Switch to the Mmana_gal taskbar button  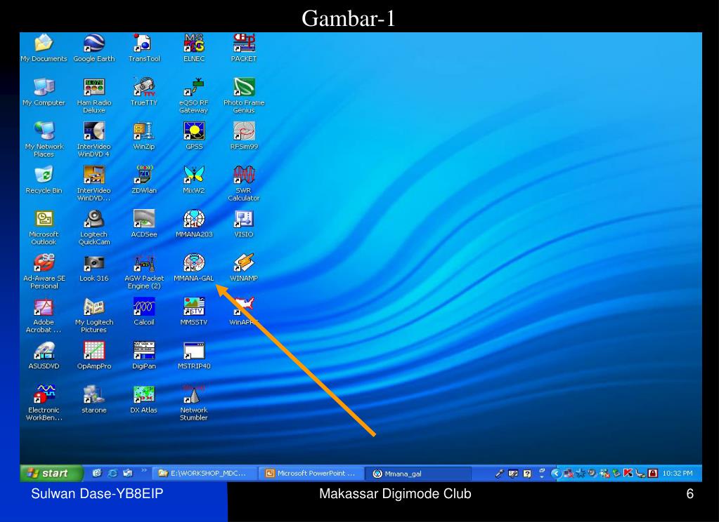pos(418,474)
